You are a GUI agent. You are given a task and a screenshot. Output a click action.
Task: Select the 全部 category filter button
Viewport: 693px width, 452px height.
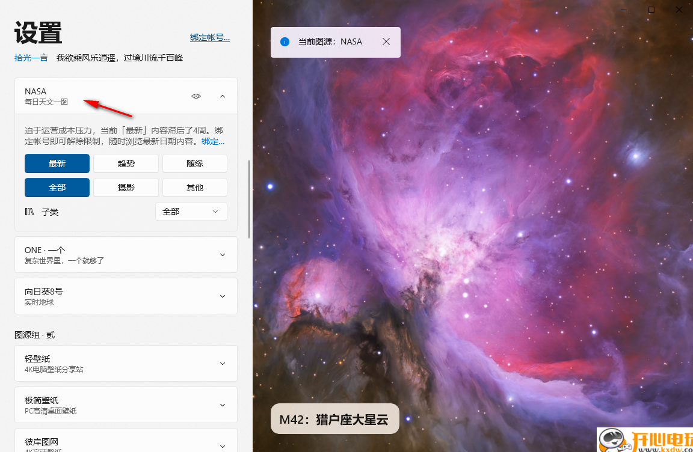click(57, 188)
